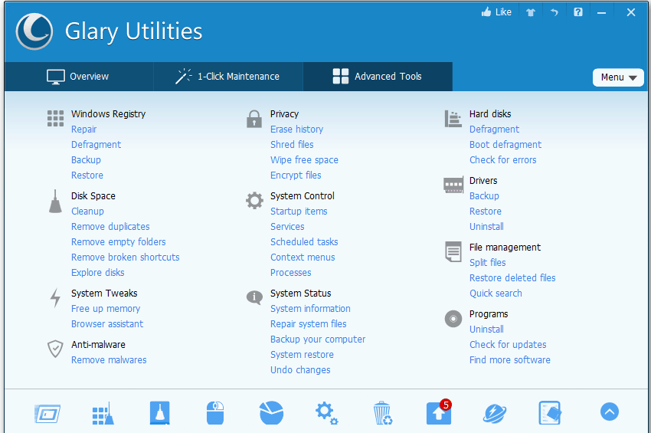Image resolution: width=651 pixels, height=433 pixels.
Task: Click the Anti-malware shield icon
Action: [55, 349]
